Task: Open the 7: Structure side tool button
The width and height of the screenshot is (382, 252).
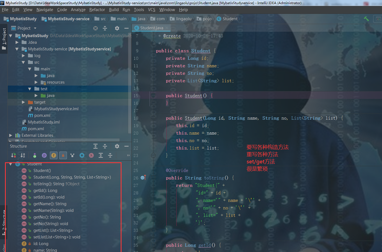Action: click(x=4, y=222)
